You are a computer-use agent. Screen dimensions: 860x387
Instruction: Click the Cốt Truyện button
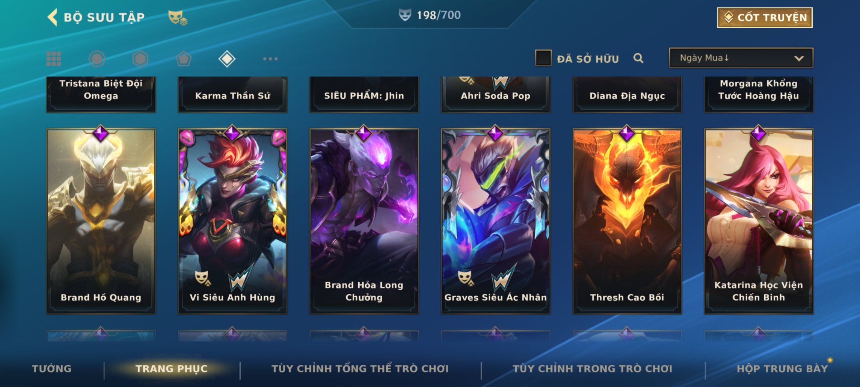pyautogui.click(x=765, y=18)
